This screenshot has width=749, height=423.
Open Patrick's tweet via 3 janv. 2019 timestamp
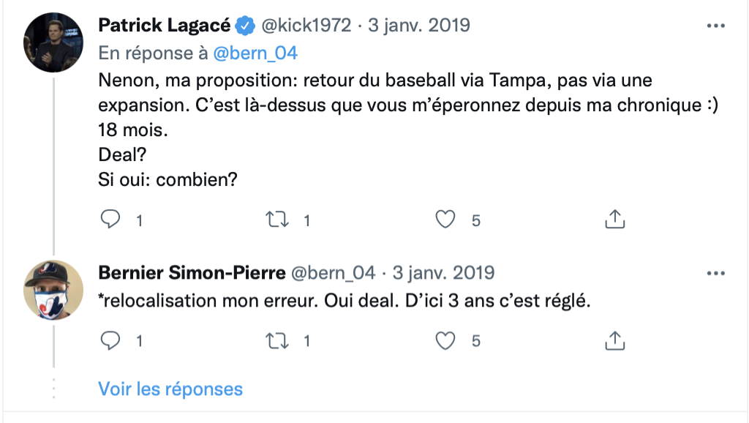coord(418,26)
